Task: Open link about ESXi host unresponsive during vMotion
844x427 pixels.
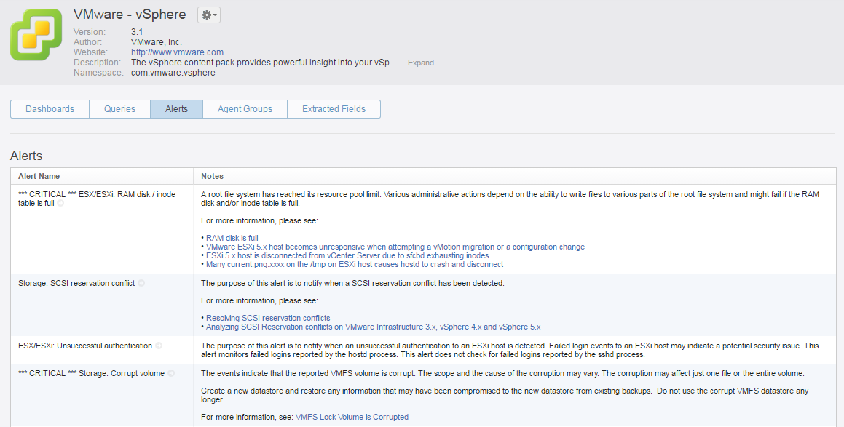Action: (x=395, y=247)
